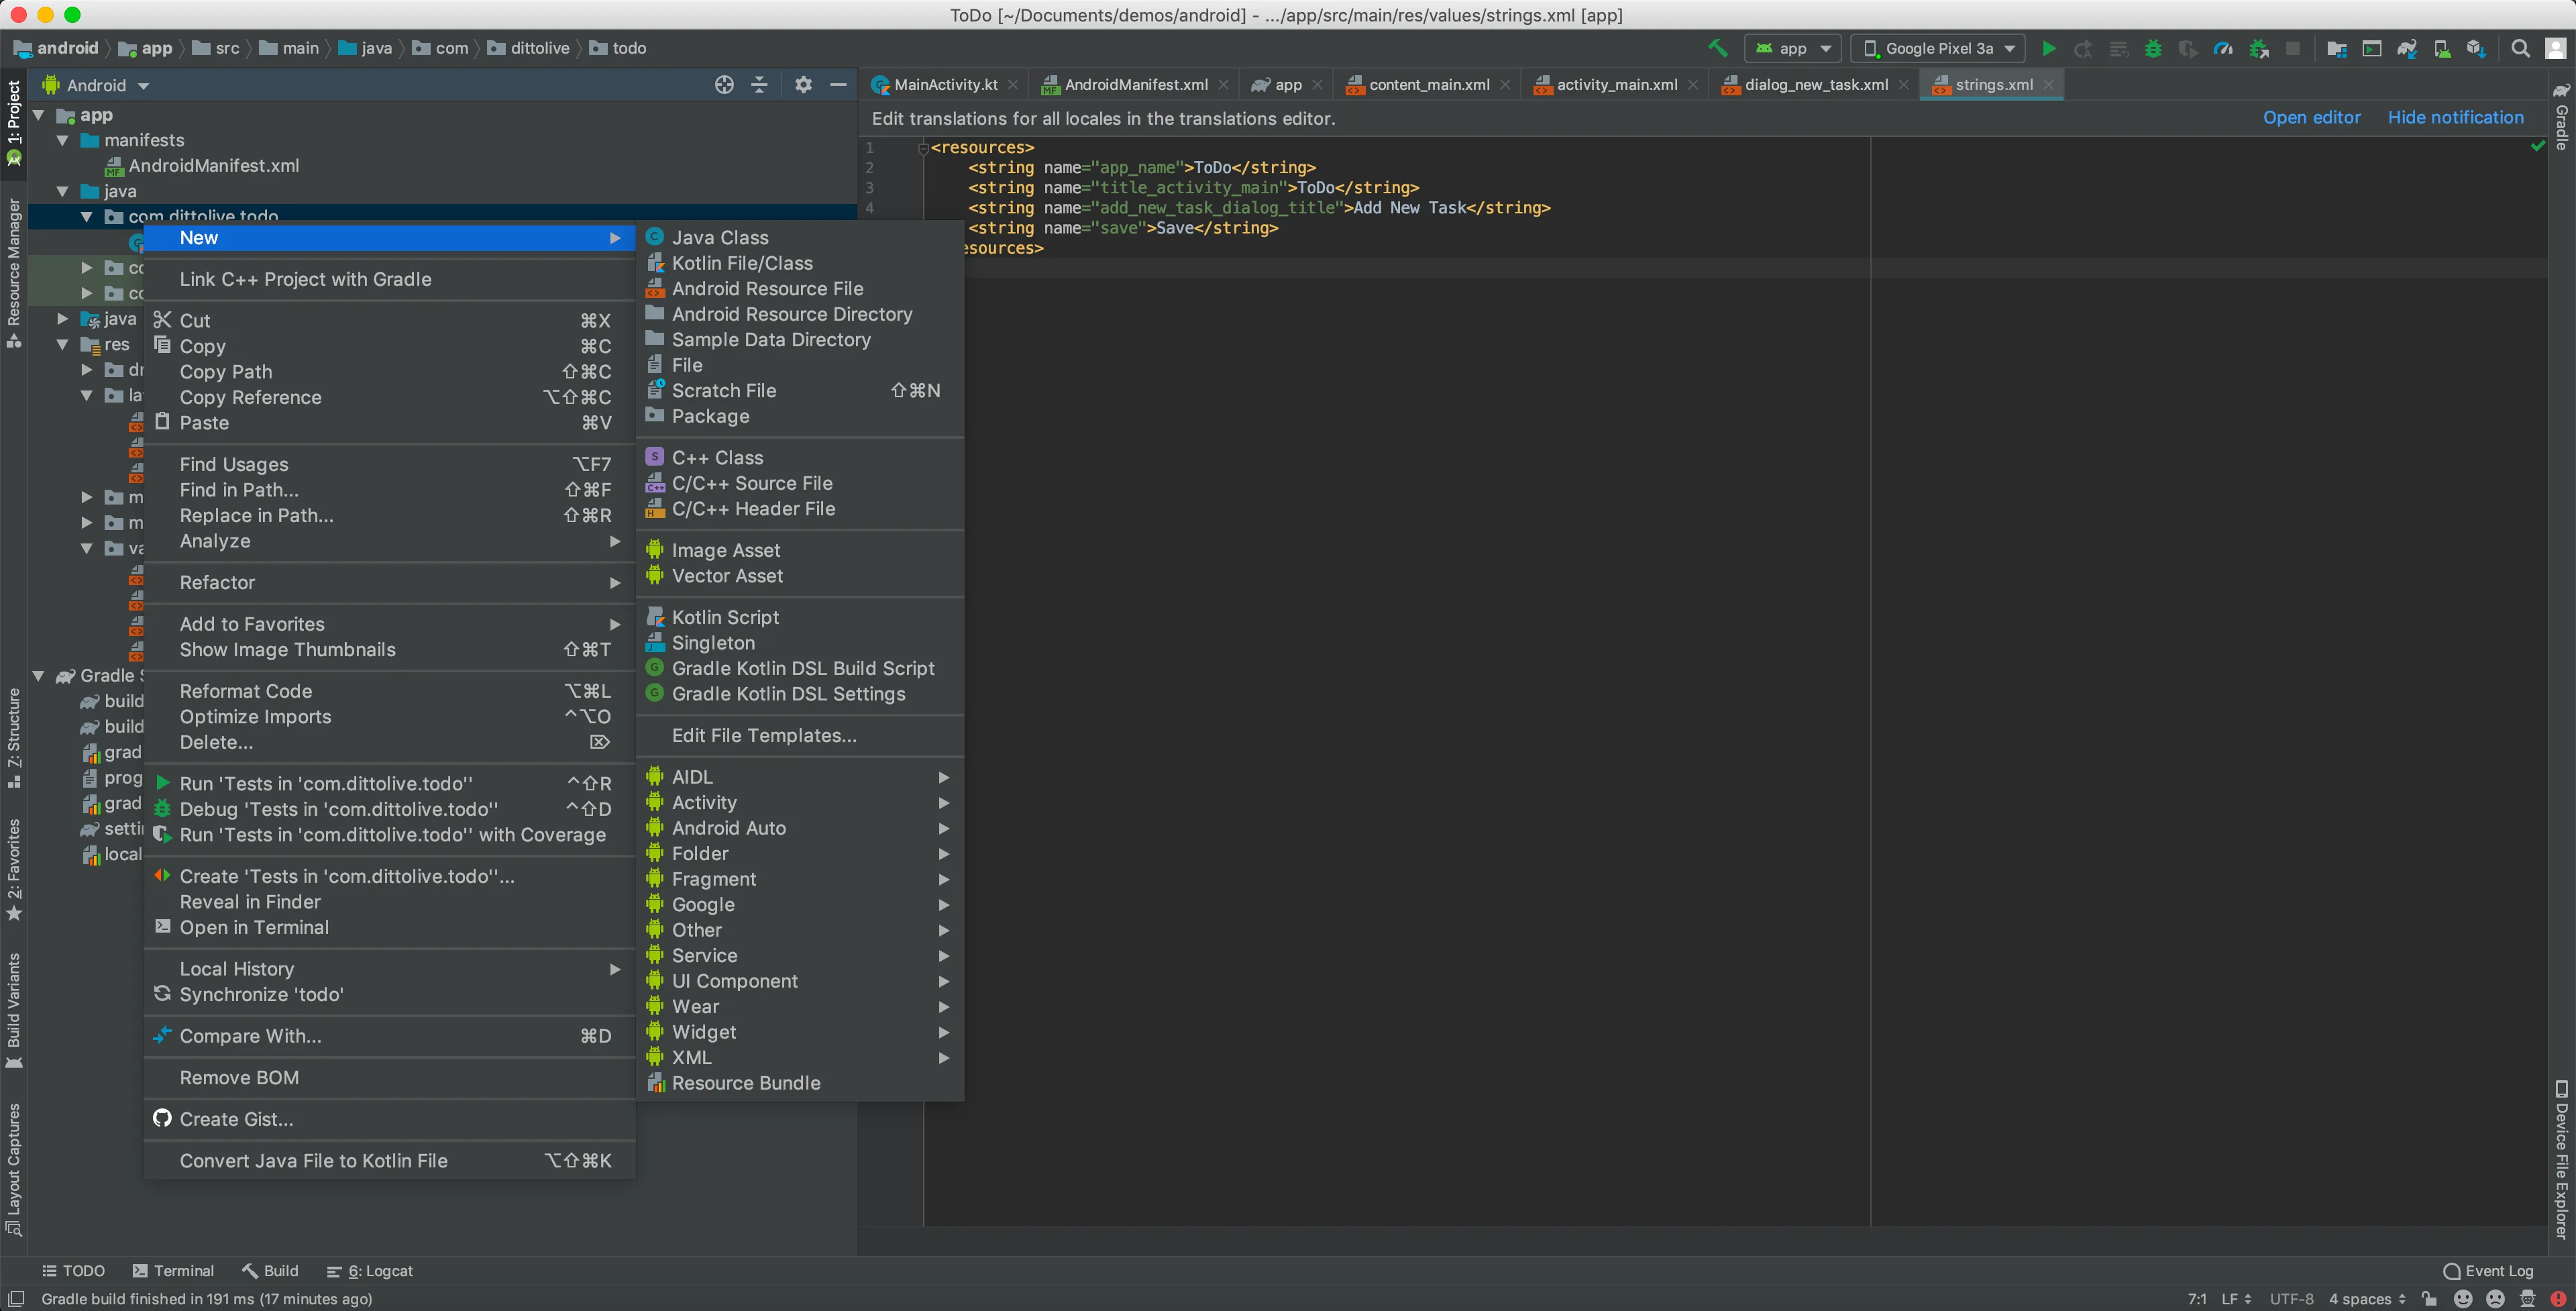The height and width of the screenshot is (1311, 2576).
Task: Toggle the Gradle side tool window
Action: (2562, 117)
